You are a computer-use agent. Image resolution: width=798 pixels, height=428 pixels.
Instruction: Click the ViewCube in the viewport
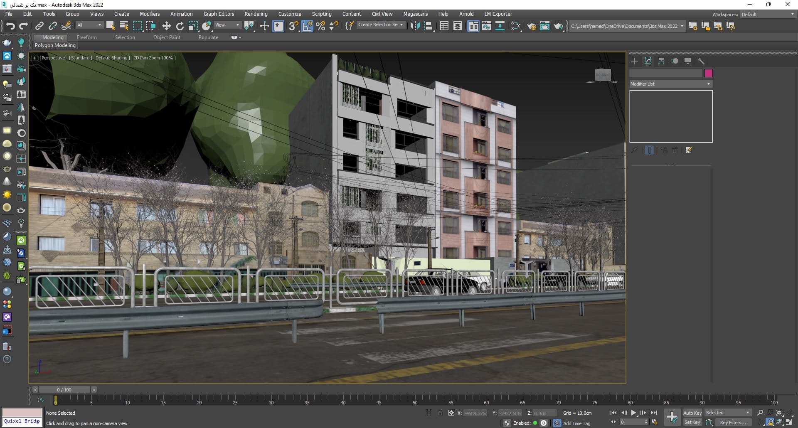[602, 75]
